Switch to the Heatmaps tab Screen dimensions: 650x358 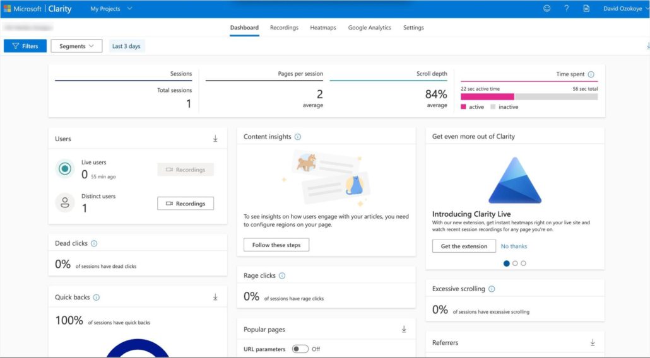[323, 28]
